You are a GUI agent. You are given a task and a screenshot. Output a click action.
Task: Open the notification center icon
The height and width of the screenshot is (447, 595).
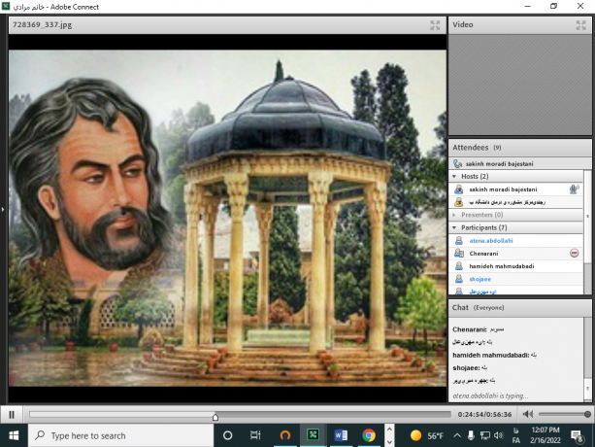point(577,436)
